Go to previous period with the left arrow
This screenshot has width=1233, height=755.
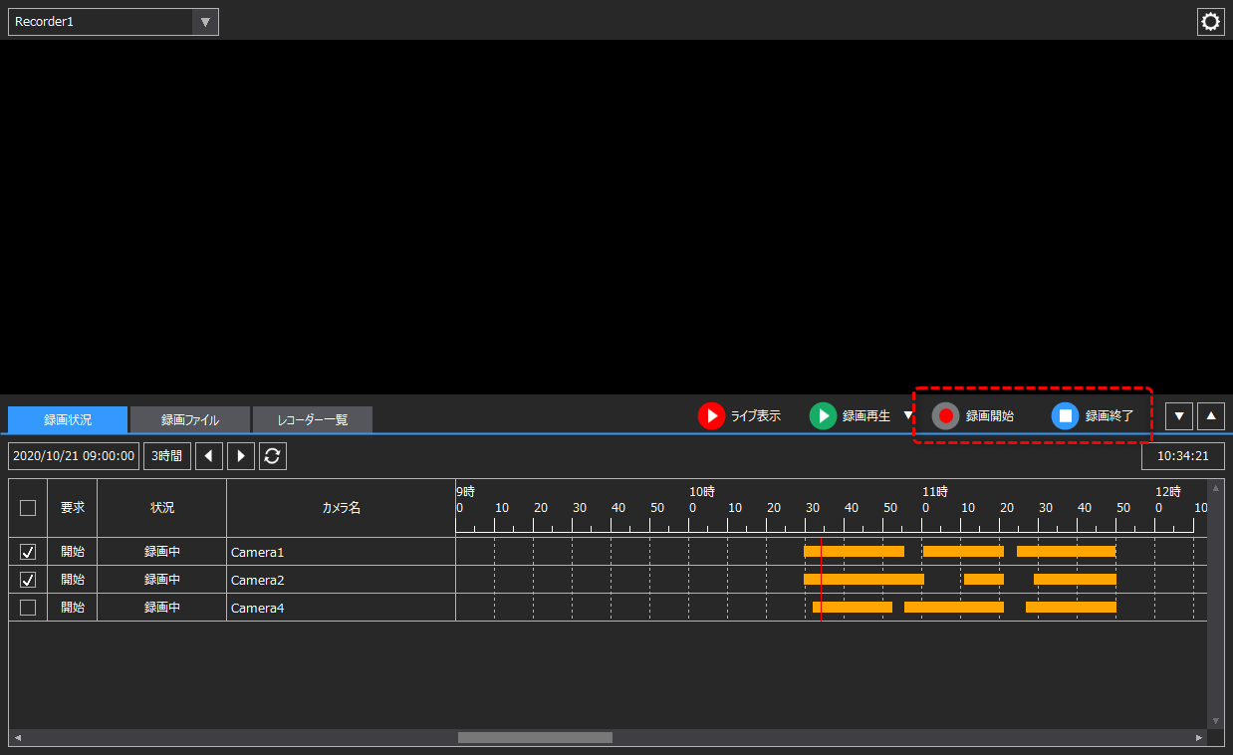pyautogui.click(x=209, y=455)
